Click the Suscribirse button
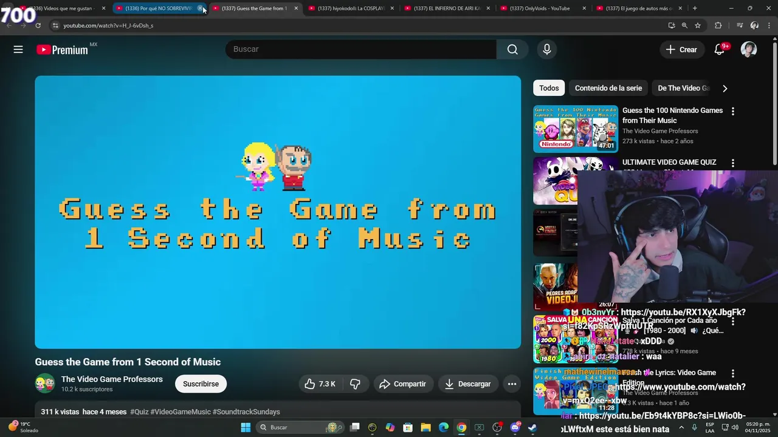Viewport: 778px width, 437px height. point(201,384)
